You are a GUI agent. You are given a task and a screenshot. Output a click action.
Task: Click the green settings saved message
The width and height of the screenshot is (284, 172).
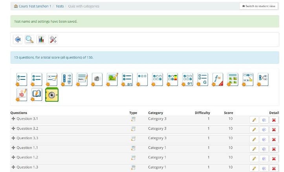(145, 21)
